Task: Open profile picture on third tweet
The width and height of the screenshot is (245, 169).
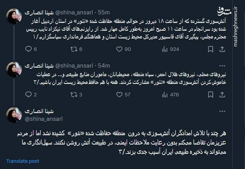Action: [x=14, y=115]
